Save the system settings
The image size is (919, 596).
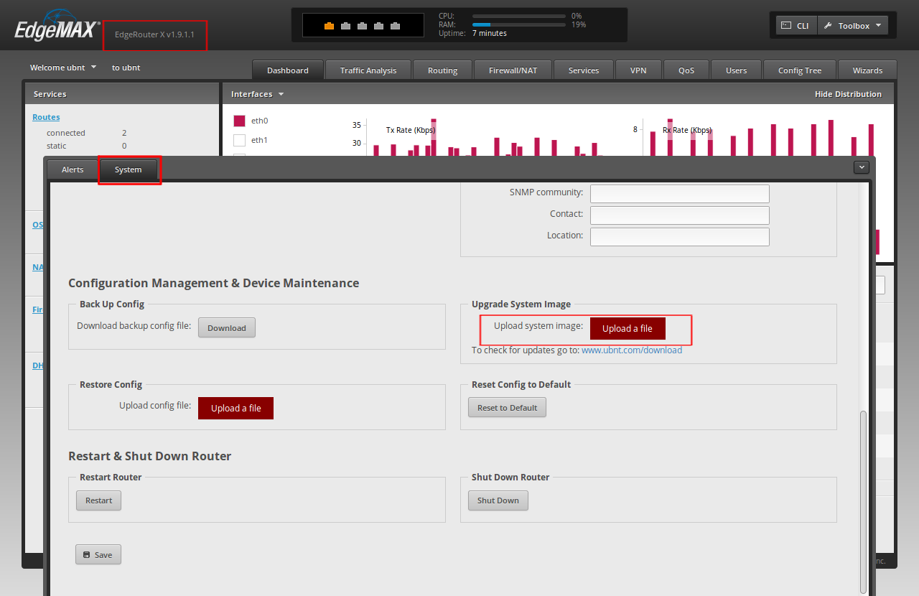98,554
